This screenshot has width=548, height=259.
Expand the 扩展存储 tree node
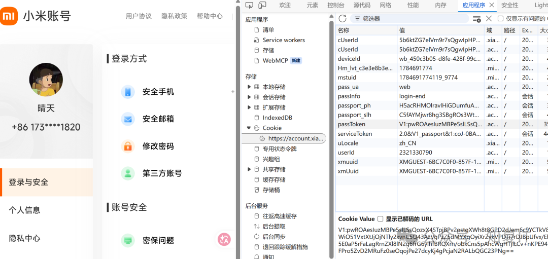tap(249, 107)
